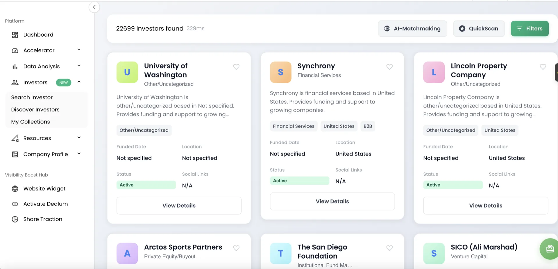Collapse the sidebar with the arrow button
This screenshot has width=558, height=269.
pos(94,7)
